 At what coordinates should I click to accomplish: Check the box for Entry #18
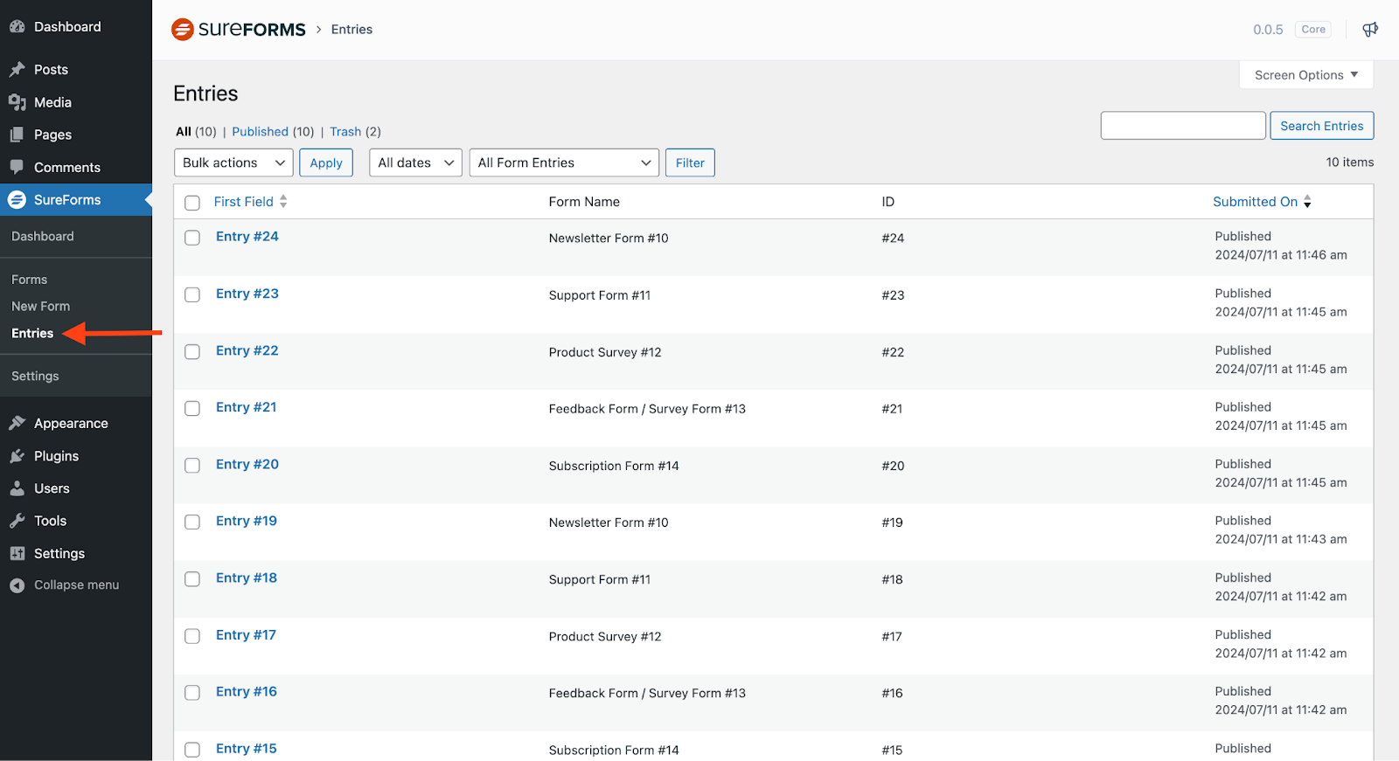pos(192,579)
